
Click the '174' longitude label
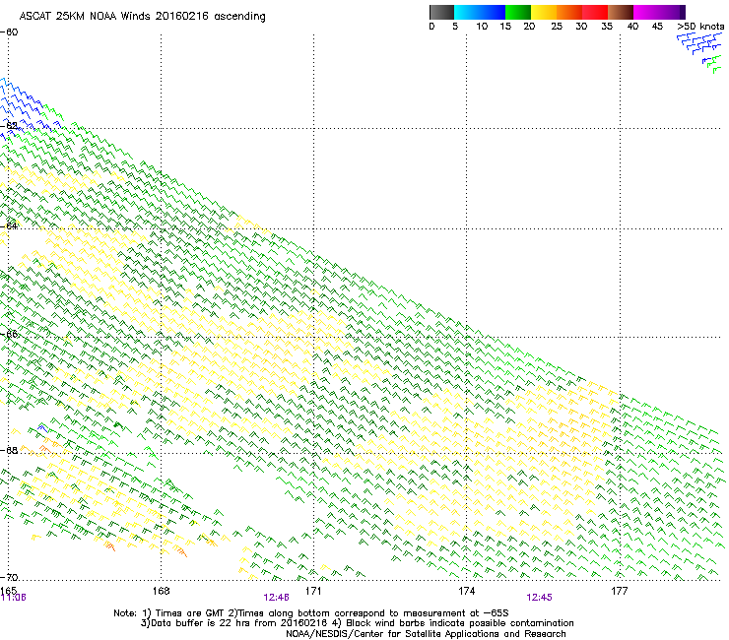point(466,591)
